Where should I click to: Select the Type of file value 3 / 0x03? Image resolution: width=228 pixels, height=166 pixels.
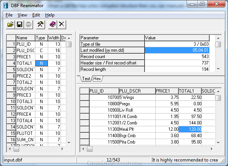pos(177,44)
